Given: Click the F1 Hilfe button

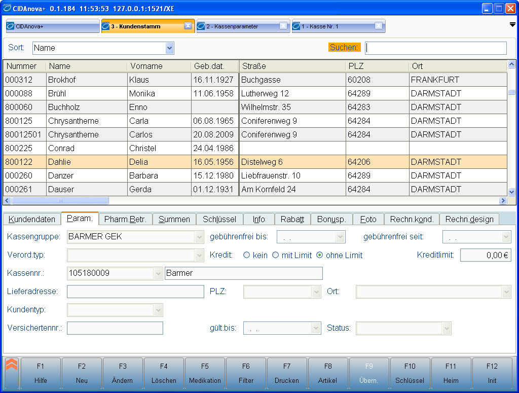Looking at the screenshot, I should click(x=41, y=373).
